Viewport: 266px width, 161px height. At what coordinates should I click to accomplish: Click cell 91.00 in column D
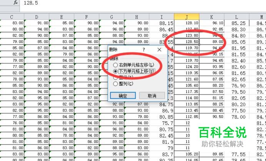pyautogui.click(x=37, y=23)
